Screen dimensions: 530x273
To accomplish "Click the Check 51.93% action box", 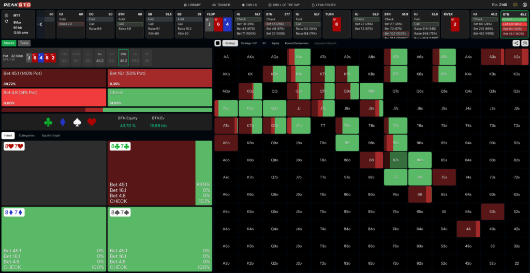I will [160, 97].
